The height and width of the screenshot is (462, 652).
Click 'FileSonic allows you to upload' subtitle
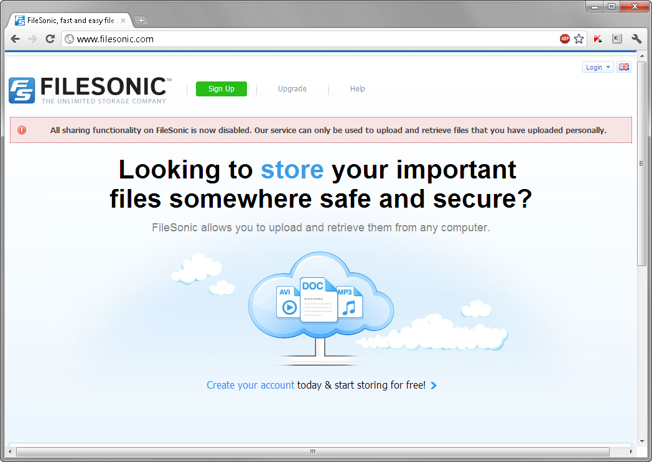[320, 228]
